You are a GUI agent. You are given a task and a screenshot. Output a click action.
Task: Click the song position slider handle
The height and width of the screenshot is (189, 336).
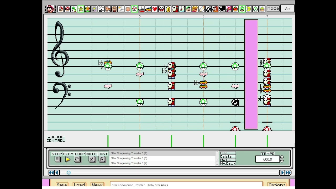coord(69,172)
